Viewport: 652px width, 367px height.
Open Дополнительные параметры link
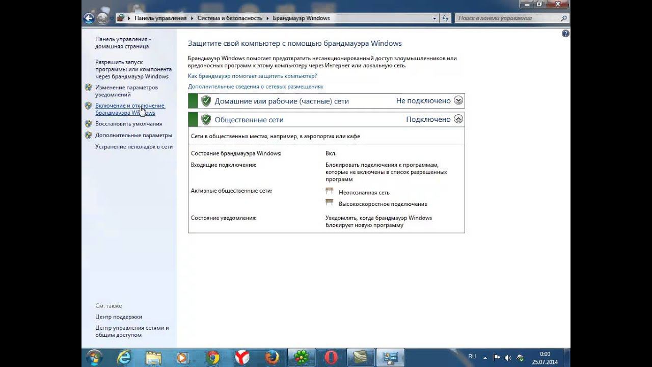point(133,136)
